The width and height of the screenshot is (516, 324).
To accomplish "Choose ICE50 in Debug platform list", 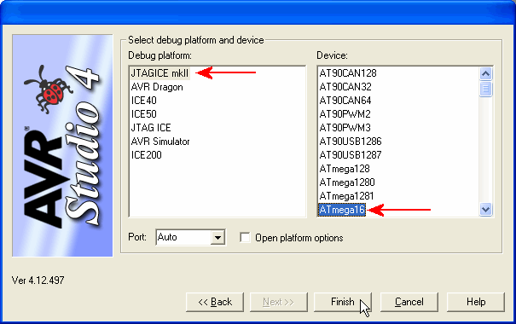I will (x=144, y=114).
